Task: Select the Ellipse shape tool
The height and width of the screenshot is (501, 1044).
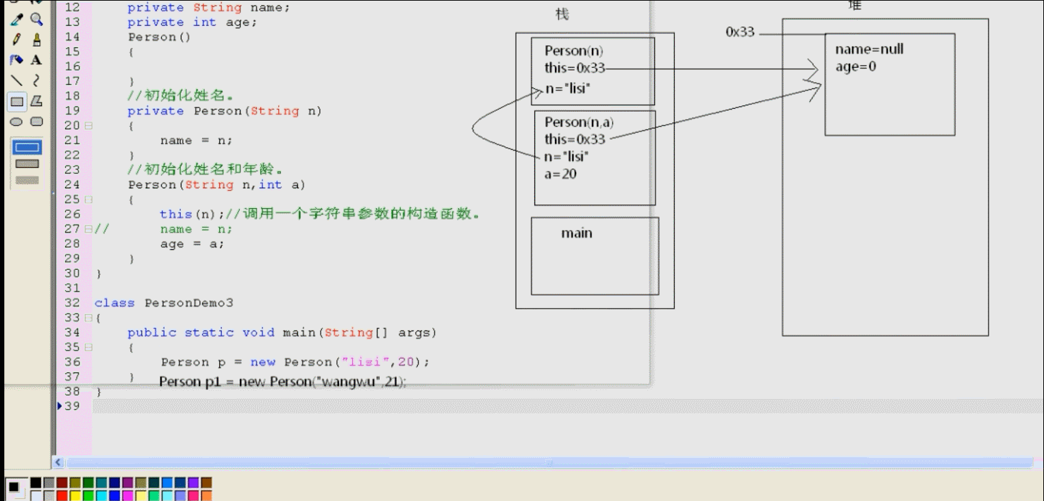Action: click(x=17, y=122)
